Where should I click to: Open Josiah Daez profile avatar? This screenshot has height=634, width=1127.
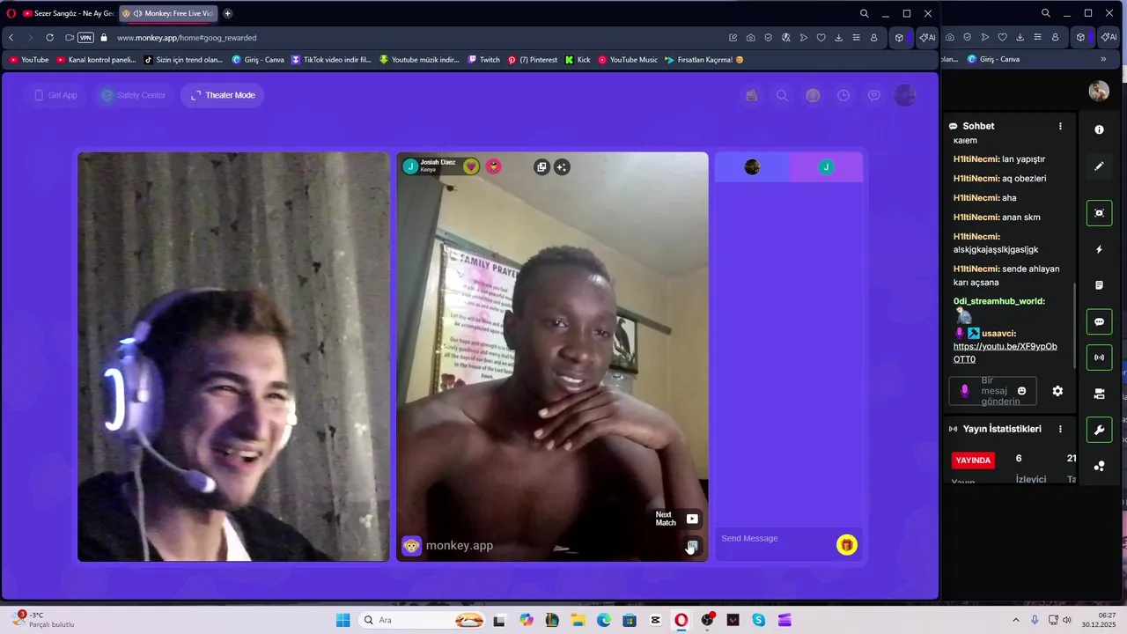[410, 166]
